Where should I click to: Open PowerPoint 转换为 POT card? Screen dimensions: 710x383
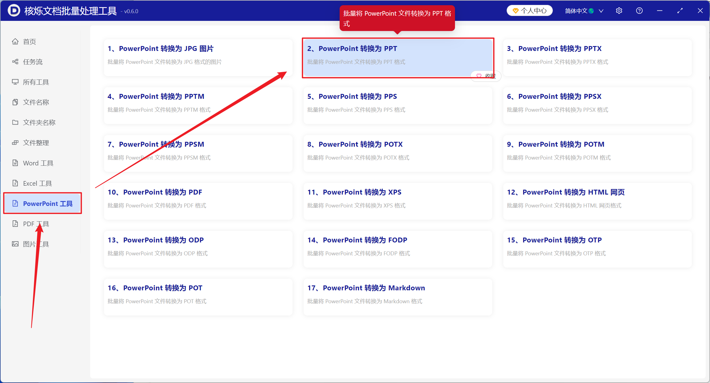pyautogui.click(x=198, y=297)
